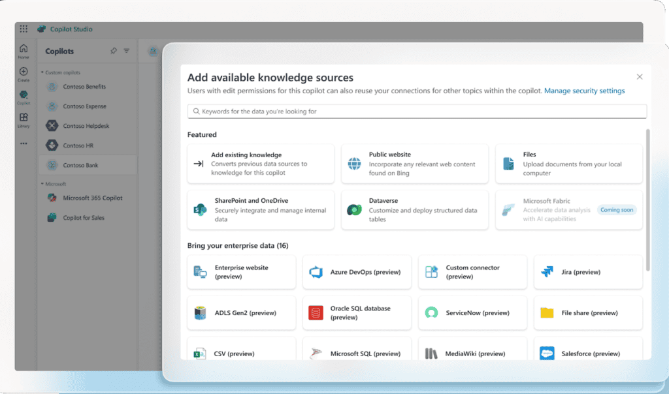Click the Azure DevOps connector icon
Image resolution: width=669 pixels, height=394 pixels.
pos(317,272)
